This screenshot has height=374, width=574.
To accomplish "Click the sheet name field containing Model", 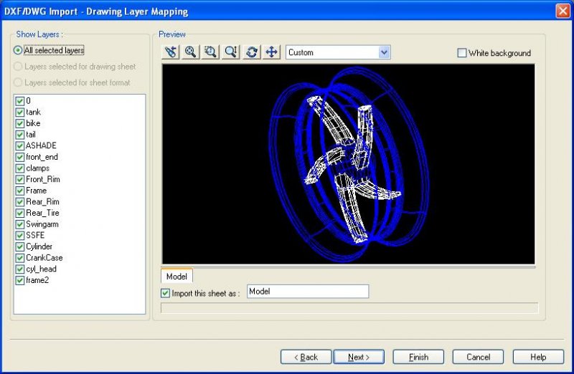I will coord(308,292).
